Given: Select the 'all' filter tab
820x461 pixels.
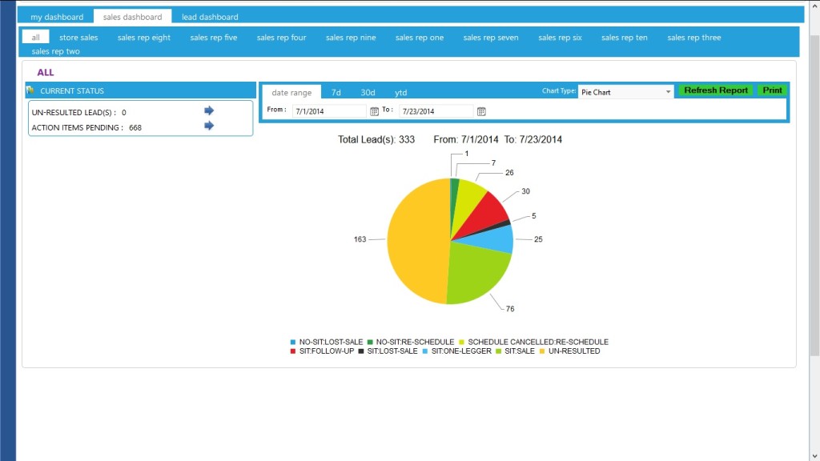Looking at the screenshot, I should pos(35,37).
